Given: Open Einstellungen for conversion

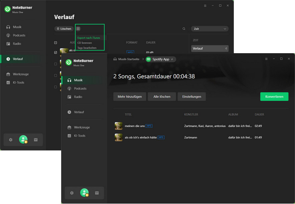Looking at the screenshot, I should tap(192, 96).
